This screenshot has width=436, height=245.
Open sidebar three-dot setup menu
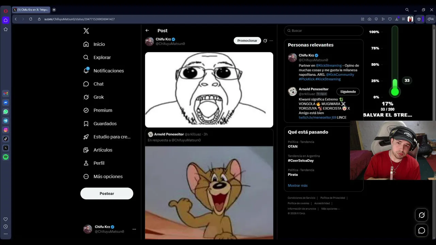(x=5, y=234)
